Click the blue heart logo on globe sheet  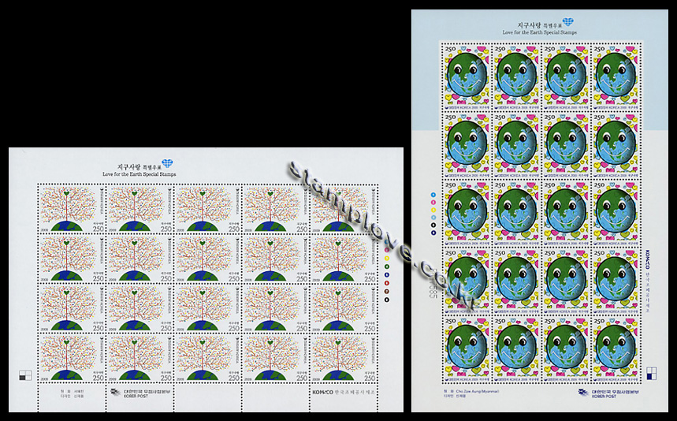click(568, 21)
